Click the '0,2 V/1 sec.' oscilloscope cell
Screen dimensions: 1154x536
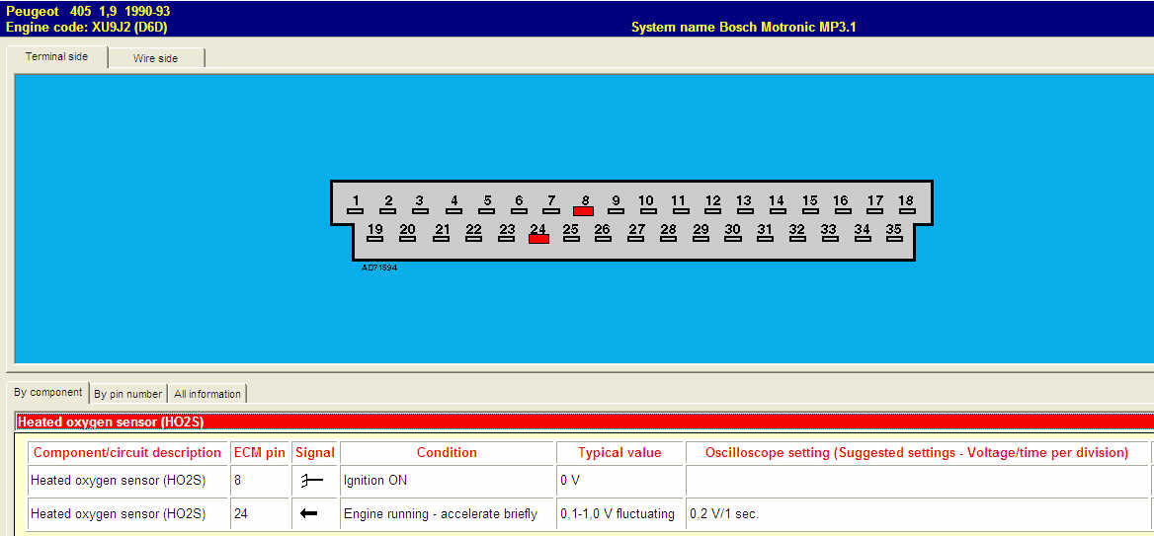tap(917, 514)
